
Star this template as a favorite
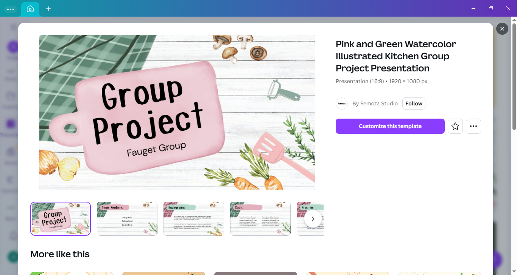coord(455,126)
